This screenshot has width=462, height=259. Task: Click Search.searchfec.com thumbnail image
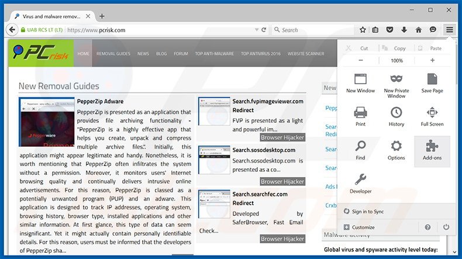click(214, 204)
